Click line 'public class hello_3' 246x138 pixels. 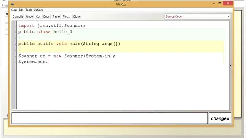click(x=45, y=32)
